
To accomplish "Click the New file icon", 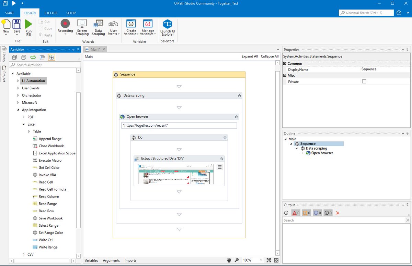I will coord(6,24).
